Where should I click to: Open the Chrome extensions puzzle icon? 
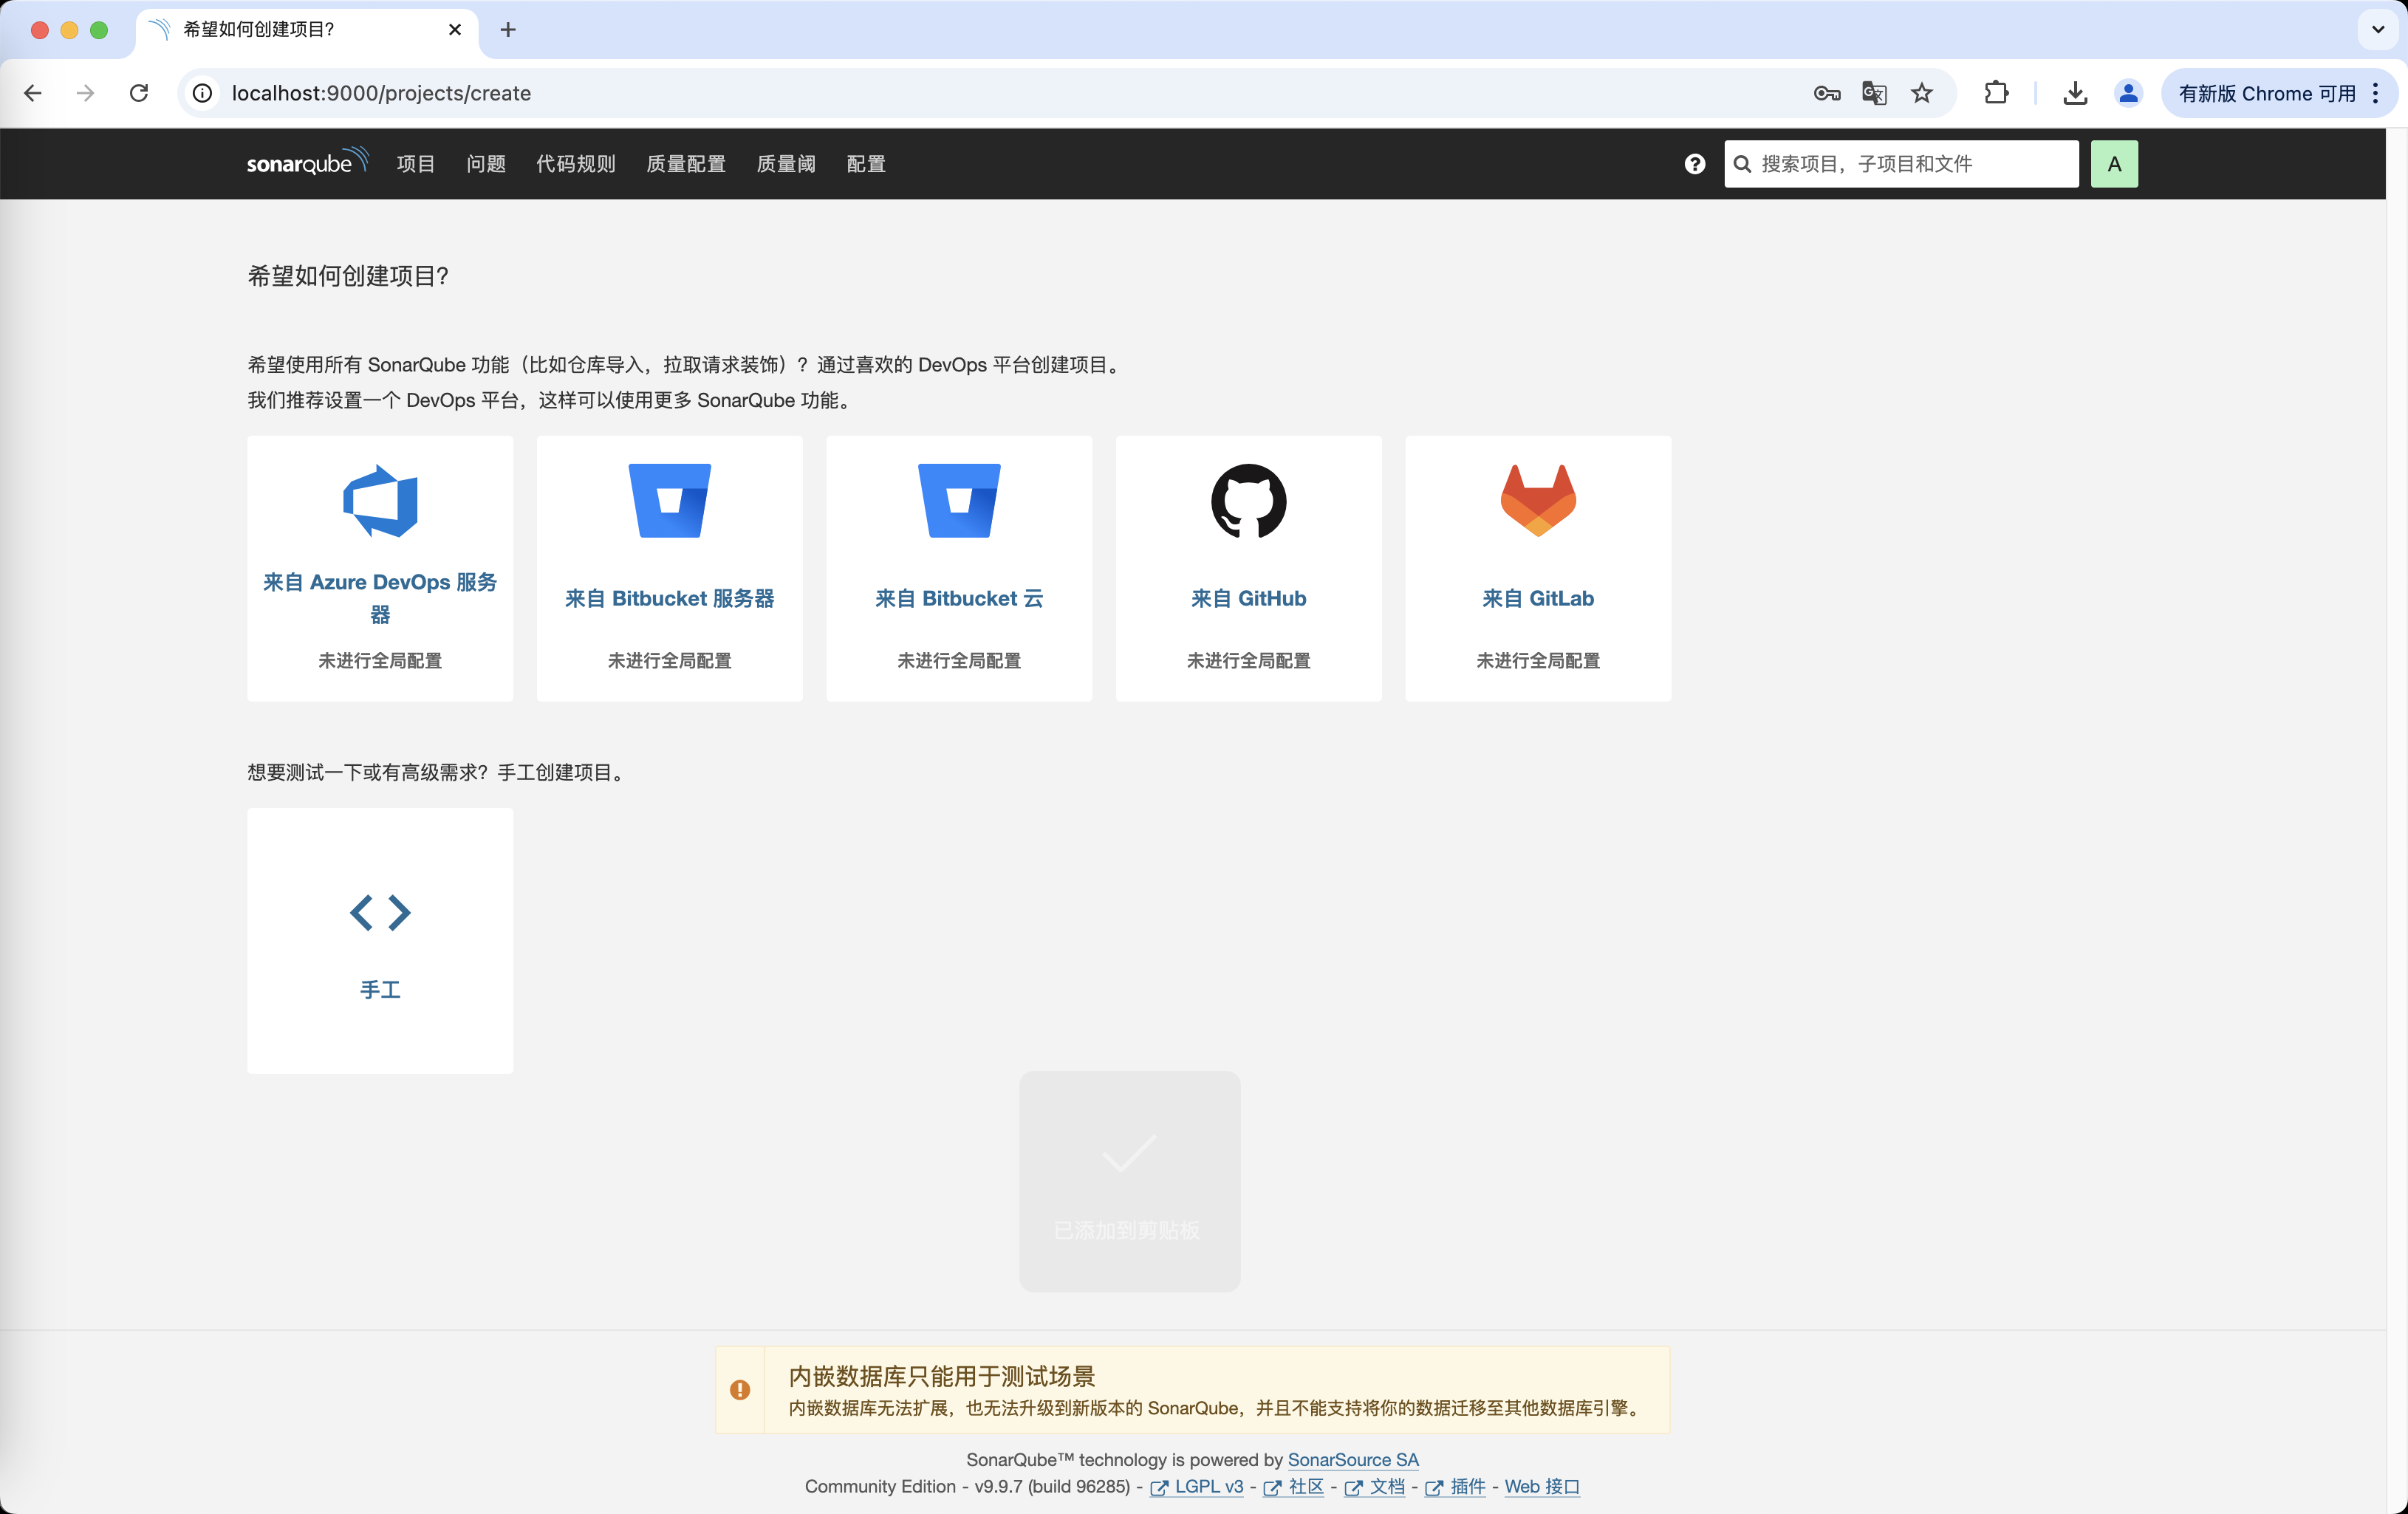[1996, 93]
